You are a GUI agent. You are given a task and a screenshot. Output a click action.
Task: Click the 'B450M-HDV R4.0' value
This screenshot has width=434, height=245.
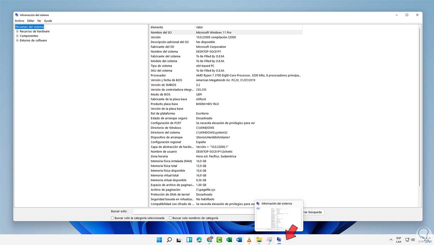[x=207, y=104]
